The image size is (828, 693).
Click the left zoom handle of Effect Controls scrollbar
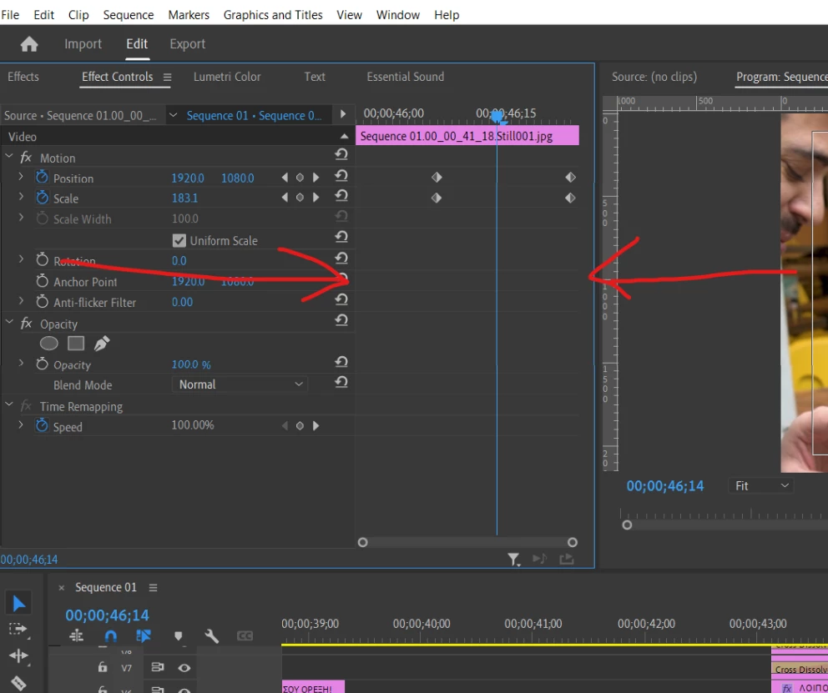(x=363, y=542)
